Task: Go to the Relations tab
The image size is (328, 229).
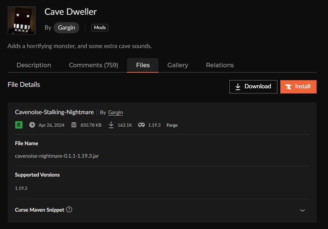Action: [220, 65]
